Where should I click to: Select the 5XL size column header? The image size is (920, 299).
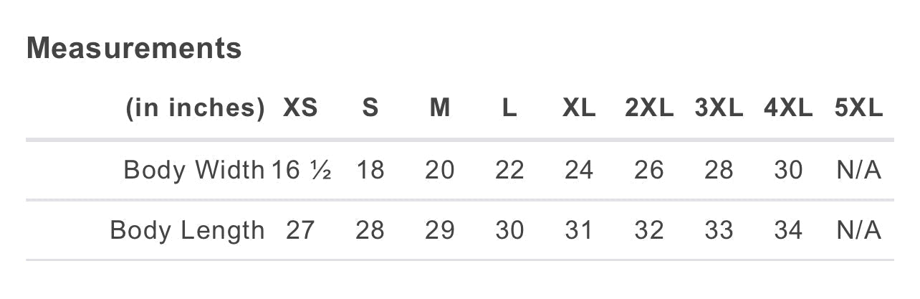(858, 108)
